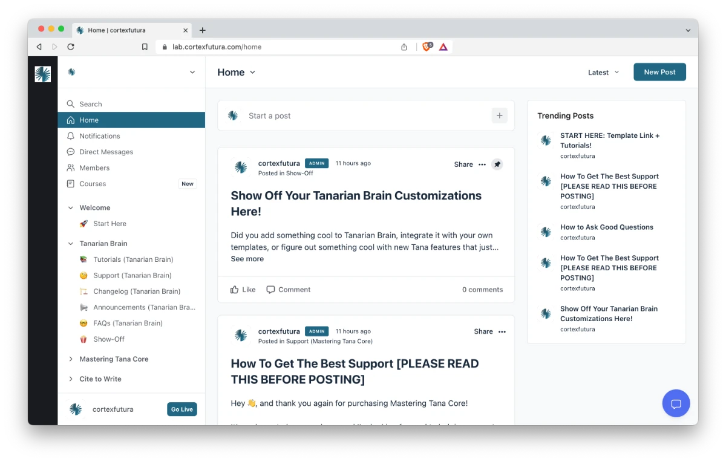
Task: Click the Brave Rewards triangle icon
Action: 443,47
